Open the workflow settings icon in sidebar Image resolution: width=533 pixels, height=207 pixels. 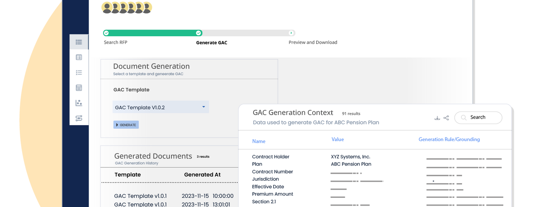pyautogui.click(x=79, y=118)
